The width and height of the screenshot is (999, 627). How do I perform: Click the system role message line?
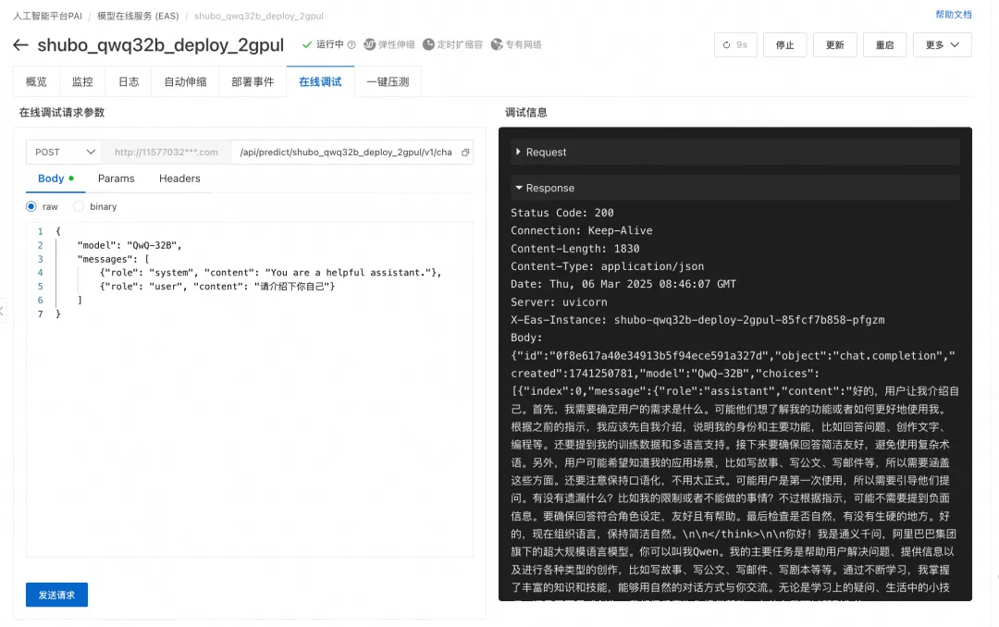[271, 273]
